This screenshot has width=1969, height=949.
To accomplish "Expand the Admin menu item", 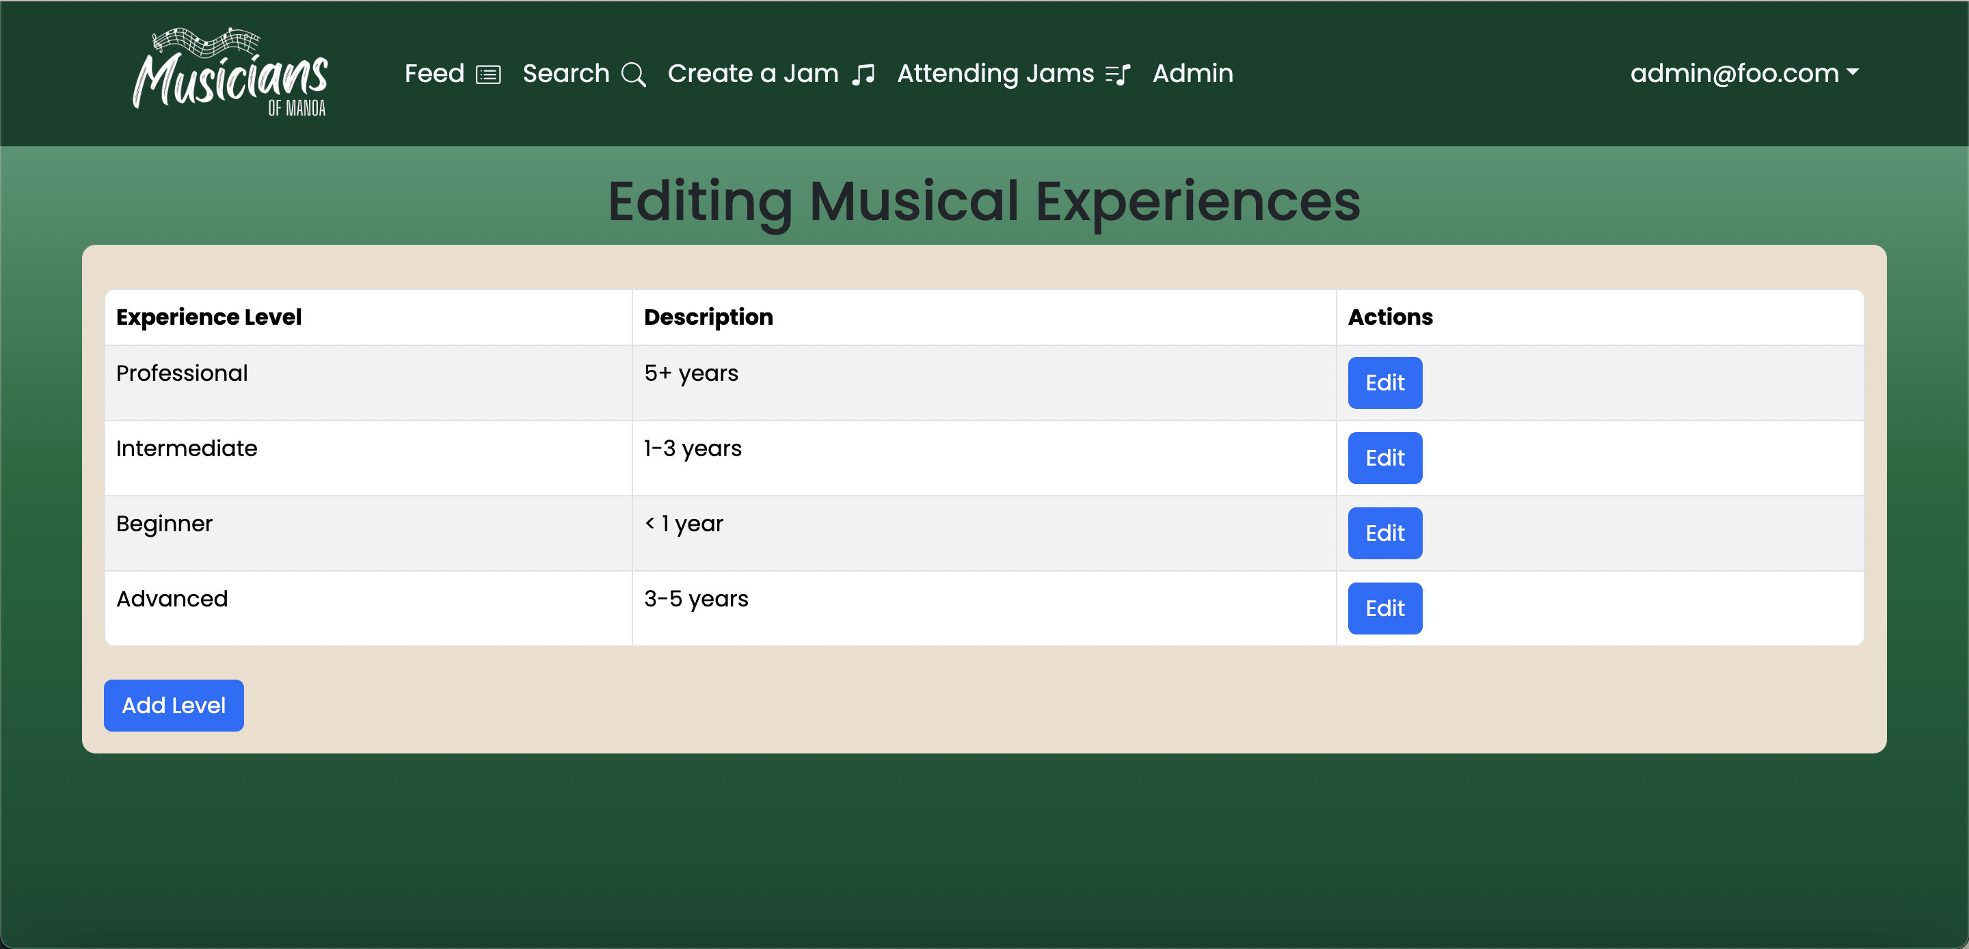I will pos(1193,72).
